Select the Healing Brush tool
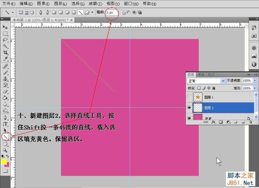259x188 pixels. point(5,66)
